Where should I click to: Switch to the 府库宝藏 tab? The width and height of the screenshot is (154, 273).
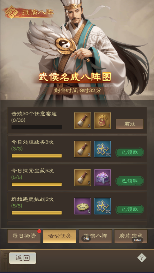(131, 236)
